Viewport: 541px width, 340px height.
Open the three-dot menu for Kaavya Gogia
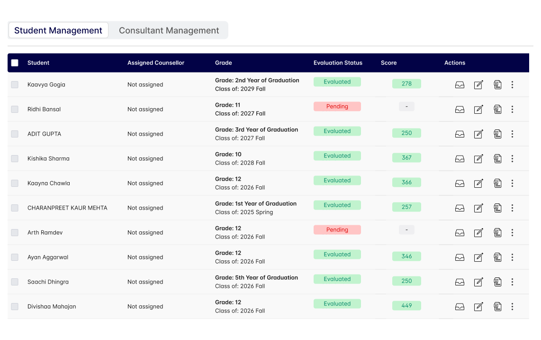[x=513, y=84]
